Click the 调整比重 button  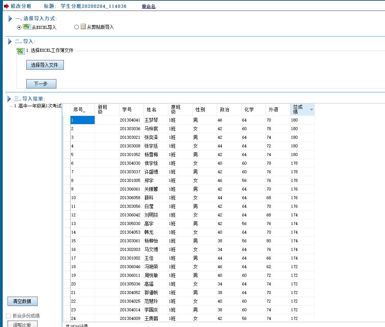tap(23, 324)
